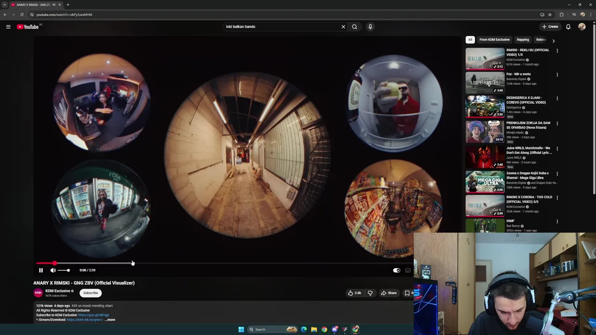Screen dimensions: 596x335
Task: Open the account avatar menu
Action: click(x=582, y=27)
